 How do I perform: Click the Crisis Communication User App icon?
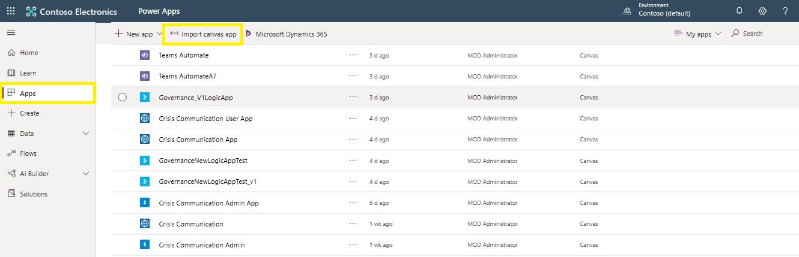144,119
